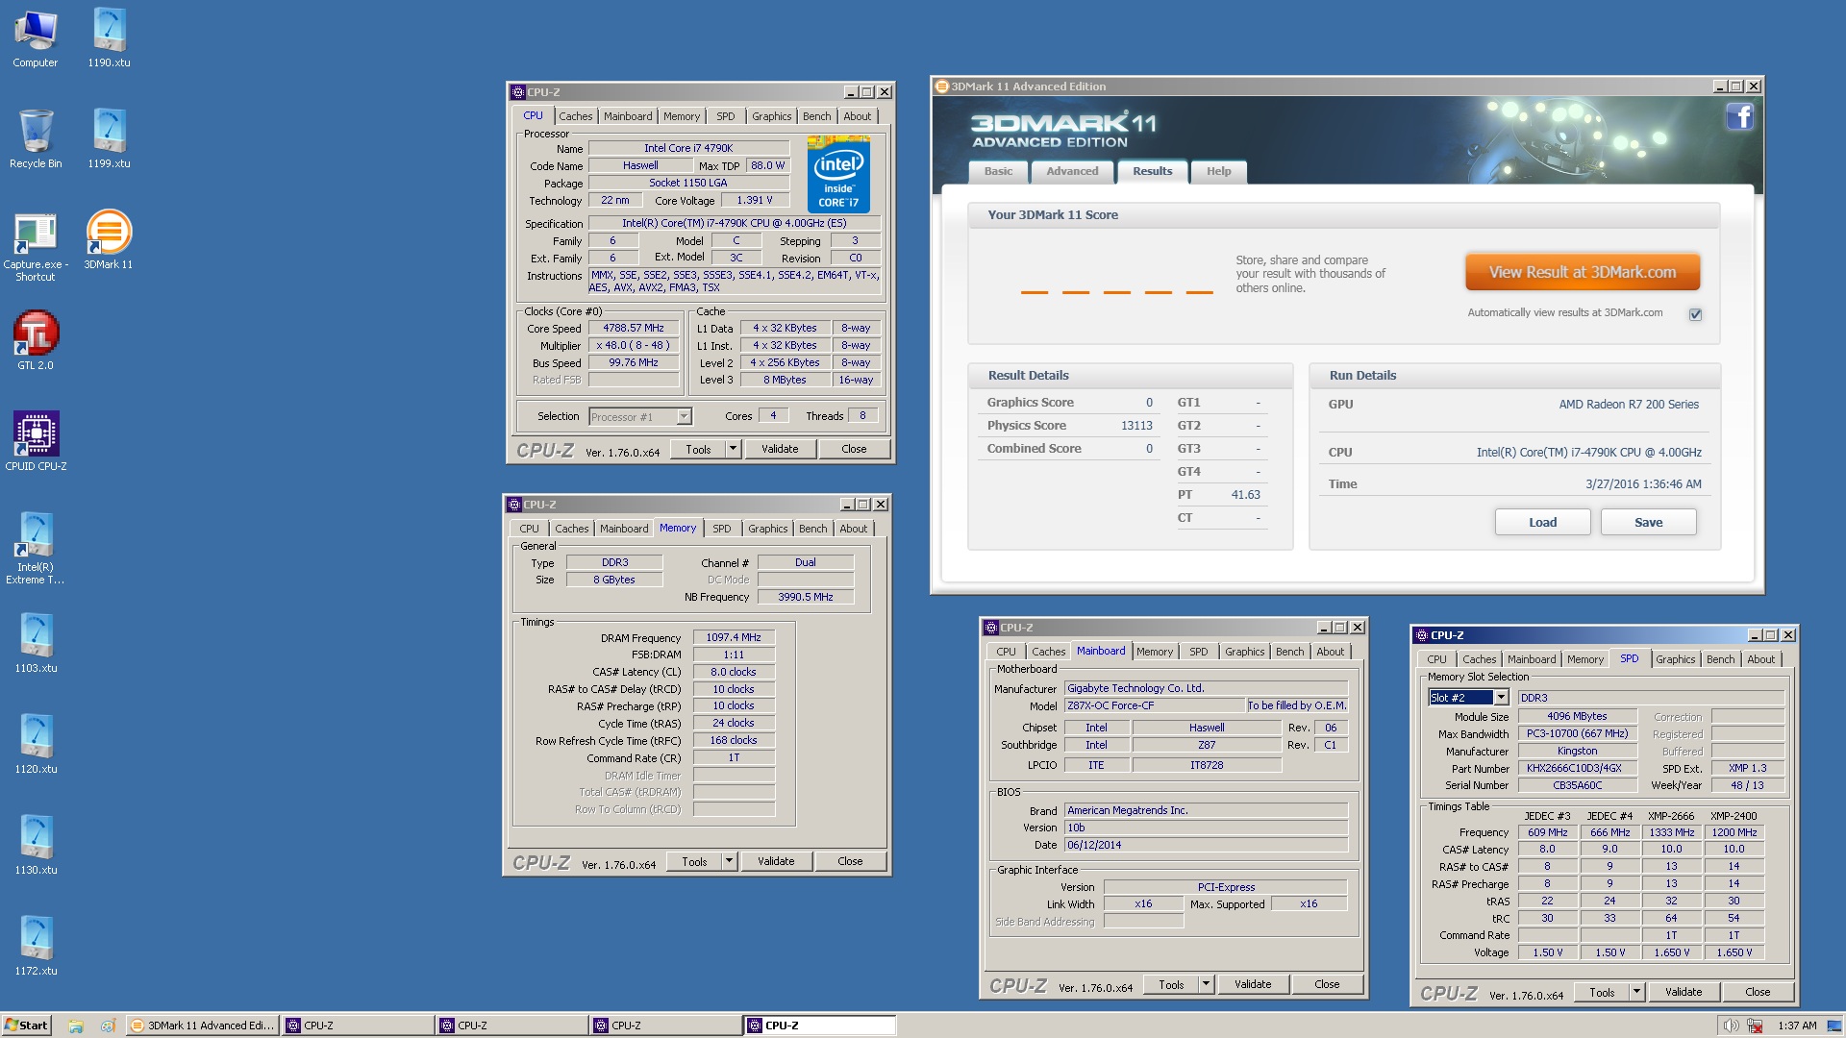The width and height of the screenshot is (1846, 1038).
Task: Click the Save button in Run Details
Action: 1648,522
